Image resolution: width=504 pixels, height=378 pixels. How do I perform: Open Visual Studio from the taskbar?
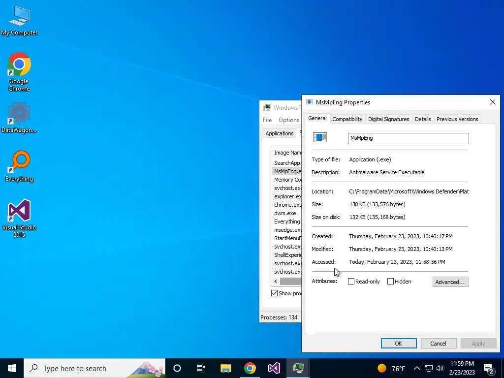click(x=274, y=368)
